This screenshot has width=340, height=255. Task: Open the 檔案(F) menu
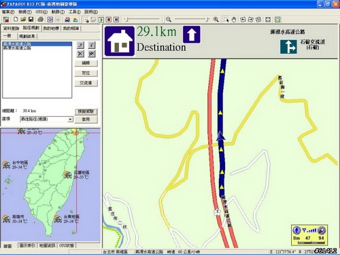[x=8, y=12]
